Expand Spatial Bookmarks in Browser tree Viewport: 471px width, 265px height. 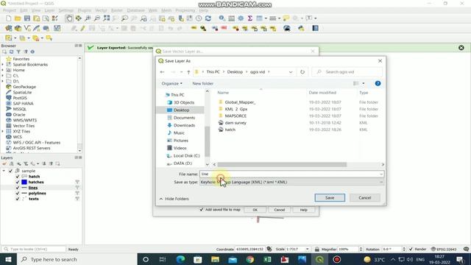pos(3,65)
